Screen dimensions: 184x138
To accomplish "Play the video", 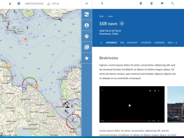I will pyautogui.click(x=130, y=106).
